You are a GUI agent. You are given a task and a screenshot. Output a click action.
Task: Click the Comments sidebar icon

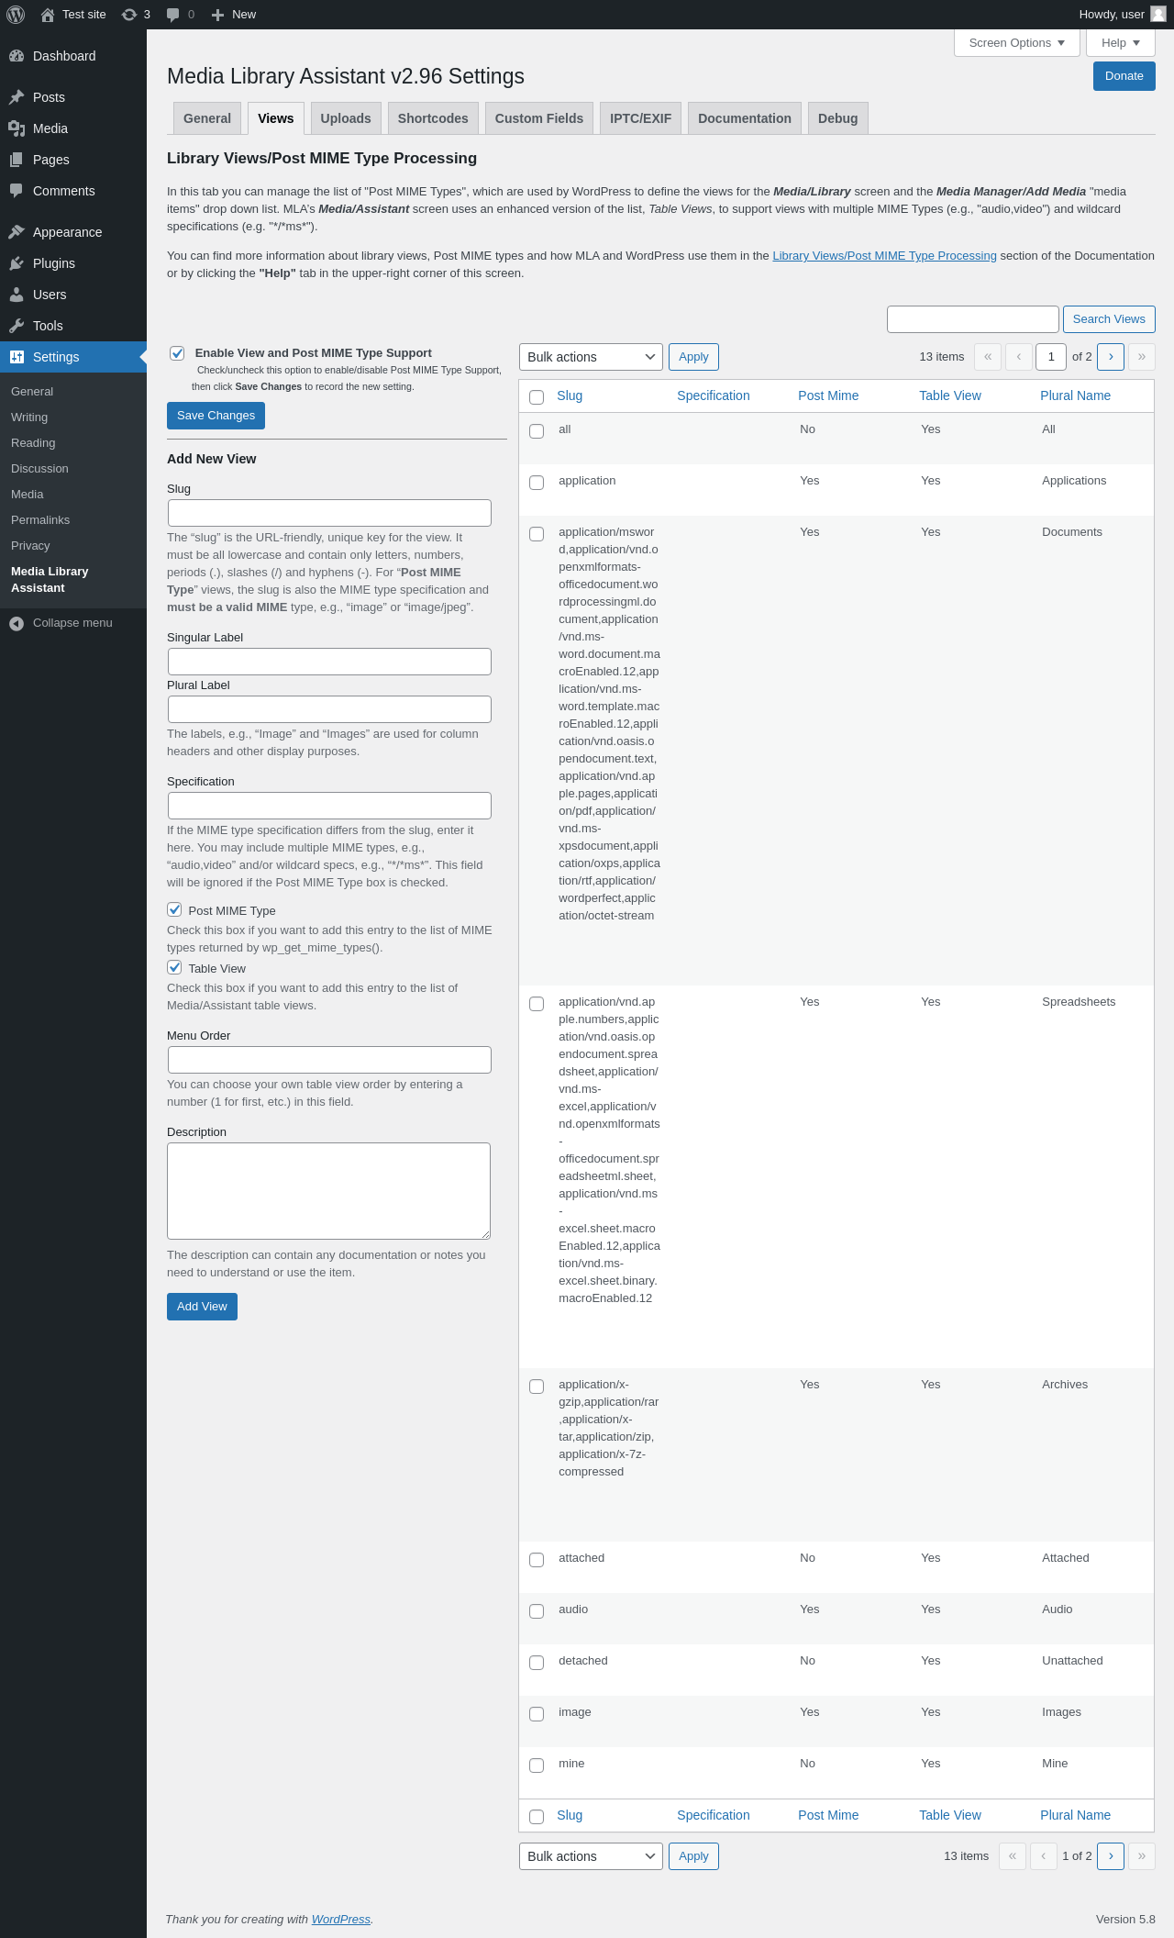[17, 191]
